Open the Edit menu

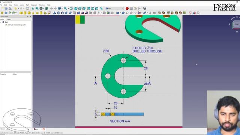point(6,5)
